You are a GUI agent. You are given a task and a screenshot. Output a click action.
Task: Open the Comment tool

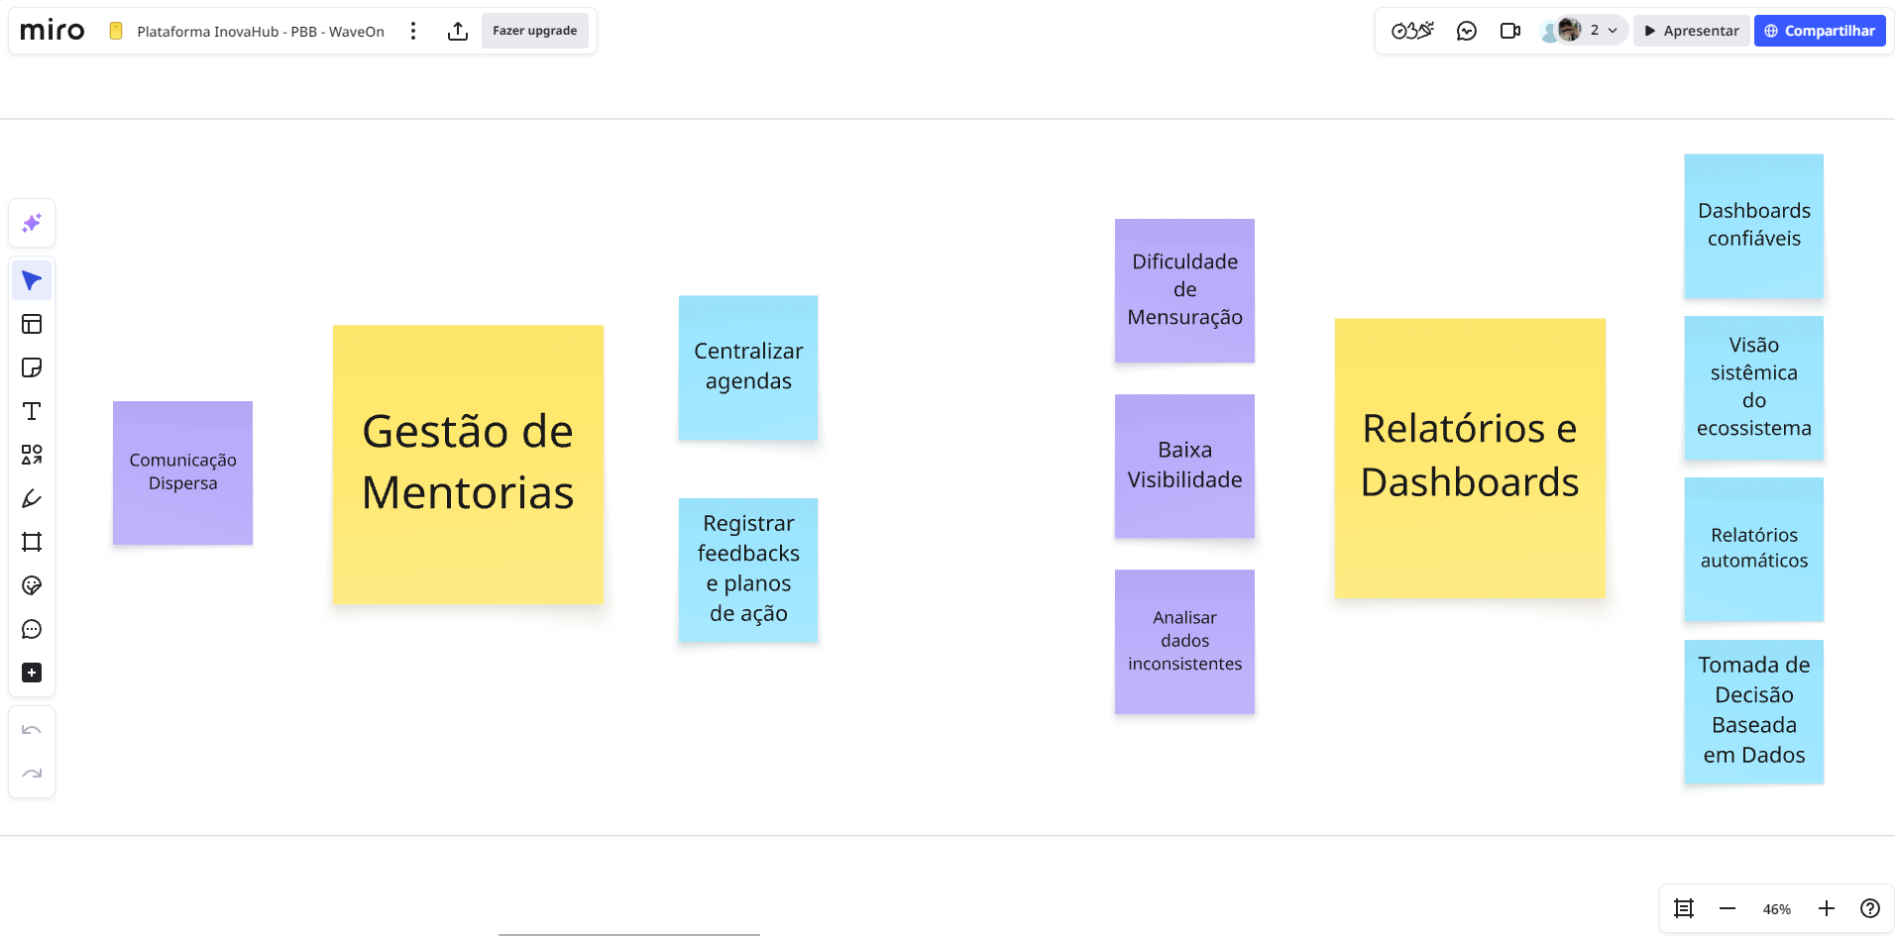(32, 629)
